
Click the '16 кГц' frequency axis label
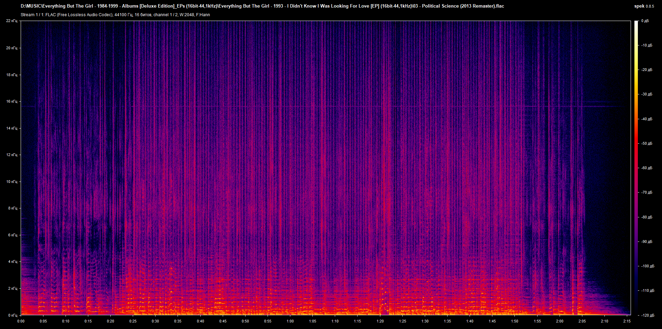(x=12, y=101)
